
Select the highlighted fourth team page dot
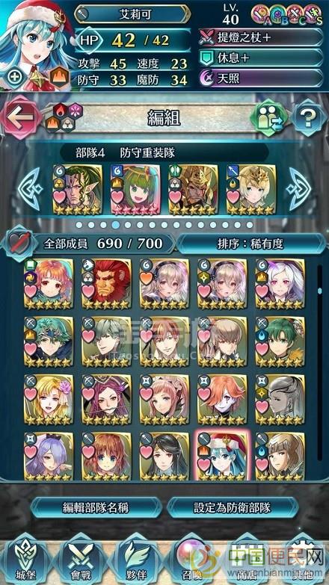pyautogui.click(x=116, y=225)
